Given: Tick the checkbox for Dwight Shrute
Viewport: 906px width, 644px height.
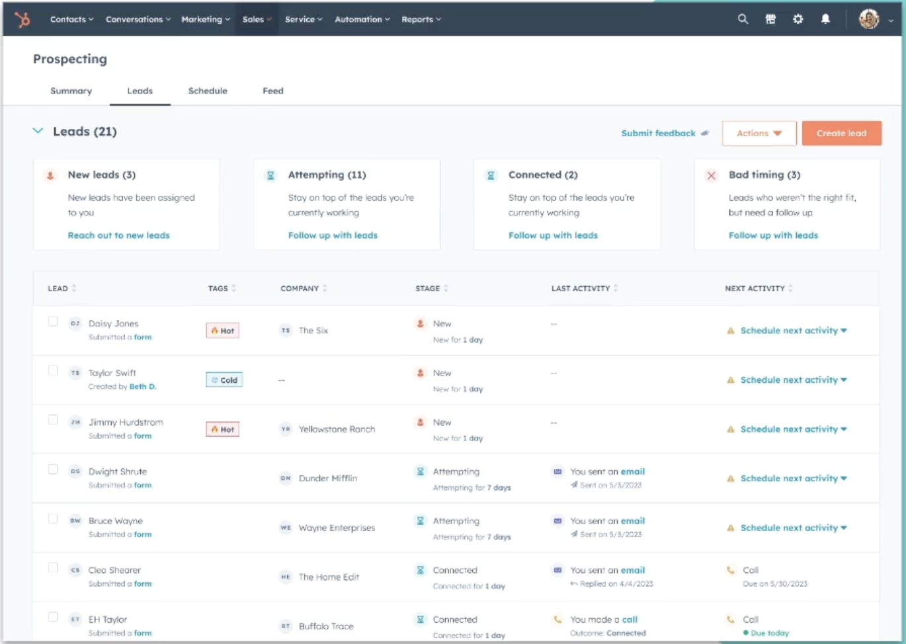Looking at the screenshot, I should pos(53,469).
